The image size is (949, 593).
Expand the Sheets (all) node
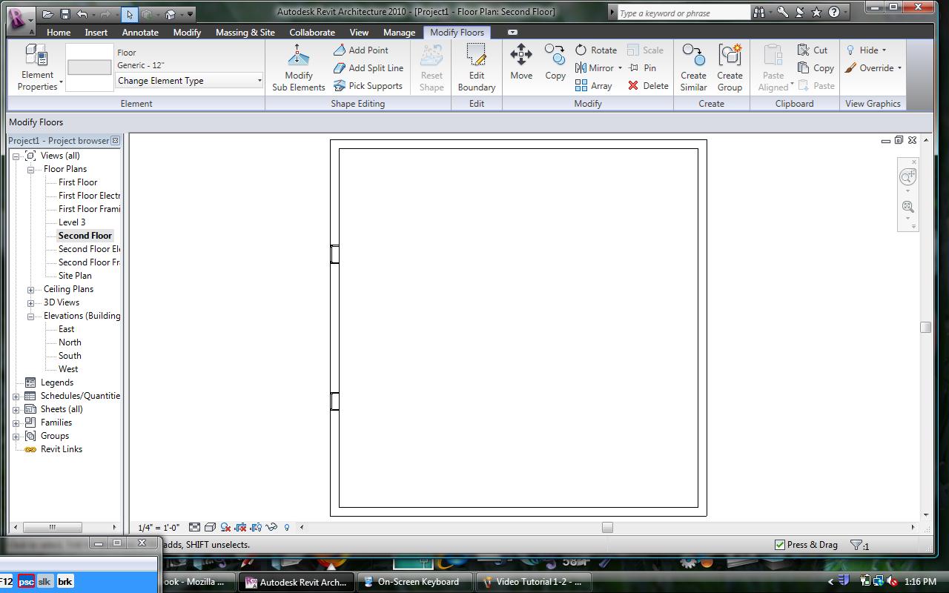[x=16, y=409]
